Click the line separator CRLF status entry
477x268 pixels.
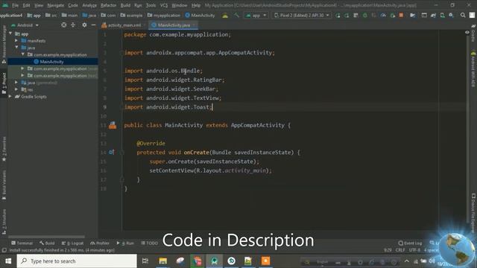click(400, 250)
